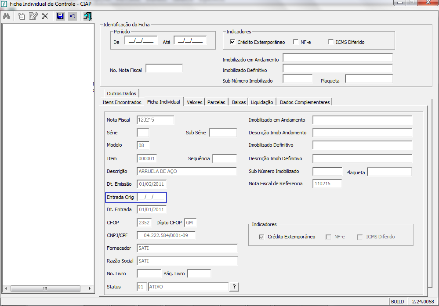This screenshot has width=439, height=306.
Task: Open the Outros Dados tab
Action: (121, 94)
